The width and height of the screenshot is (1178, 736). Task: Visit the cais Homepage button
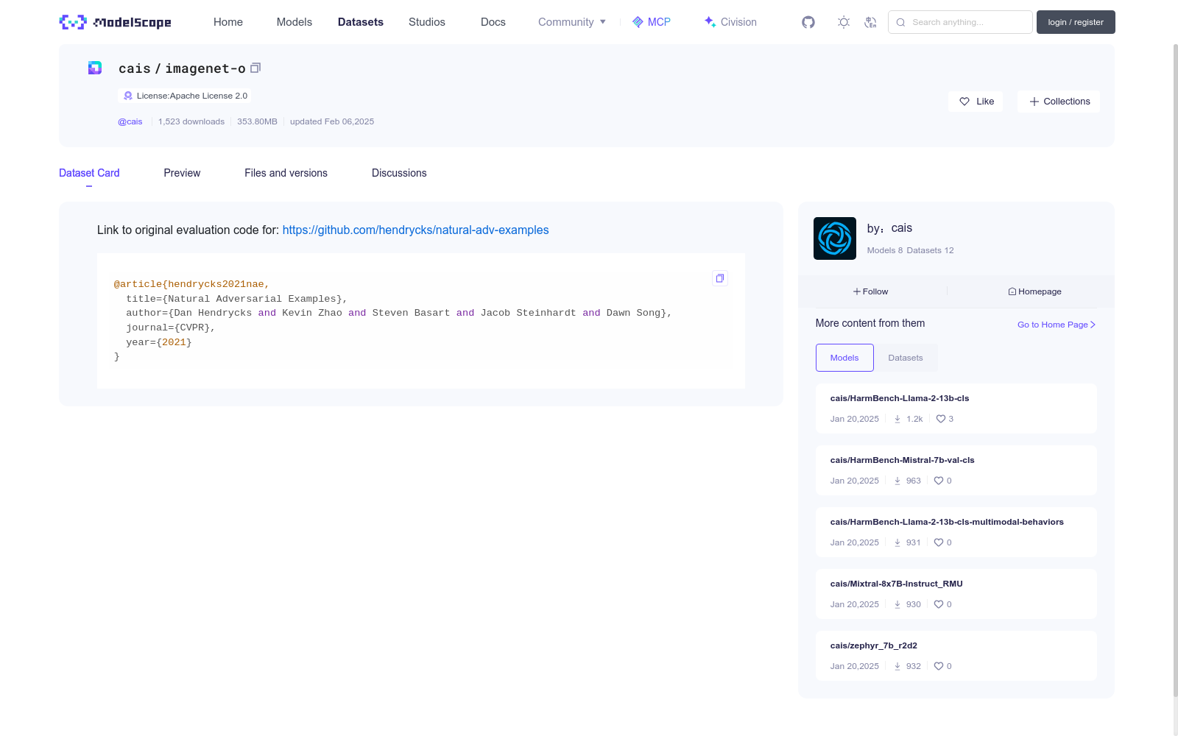pos(1034,291)
